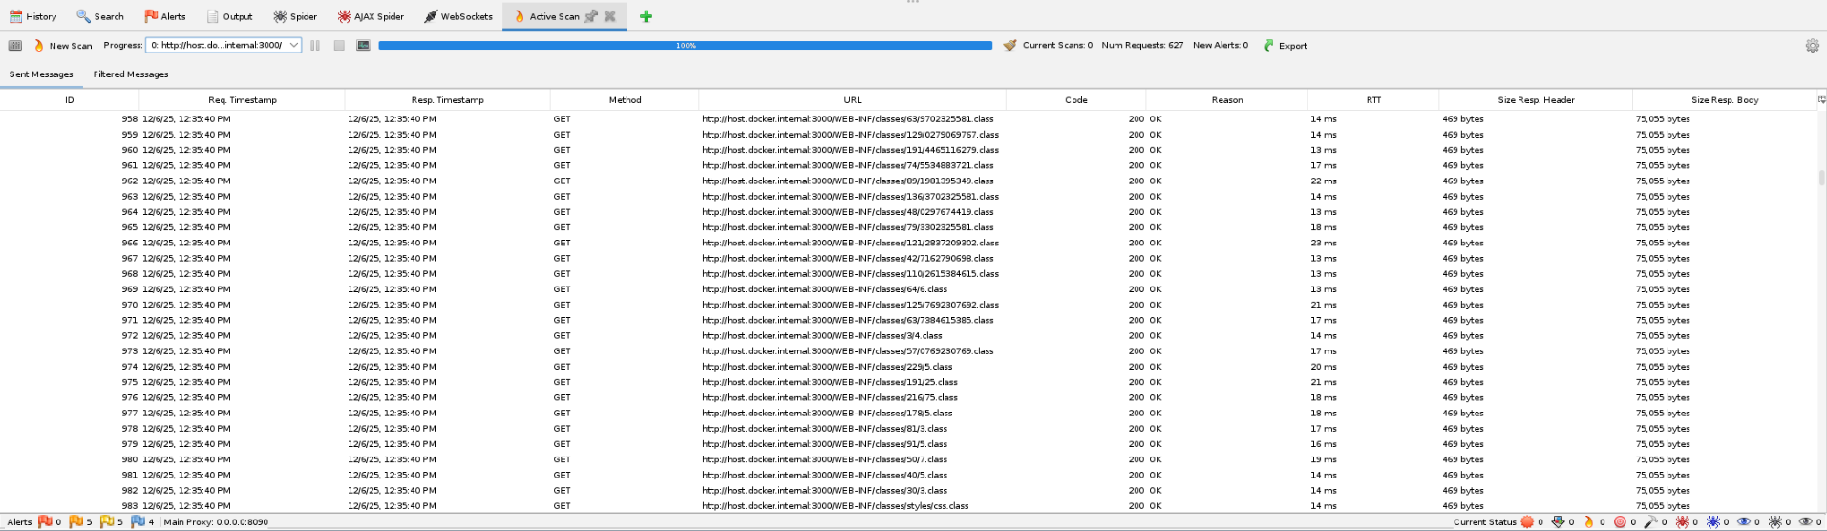The height and width of the screenshot is (531, 1827).
Task: Open the scan monitor icon beside the stop button
Action: pos(363,45)
